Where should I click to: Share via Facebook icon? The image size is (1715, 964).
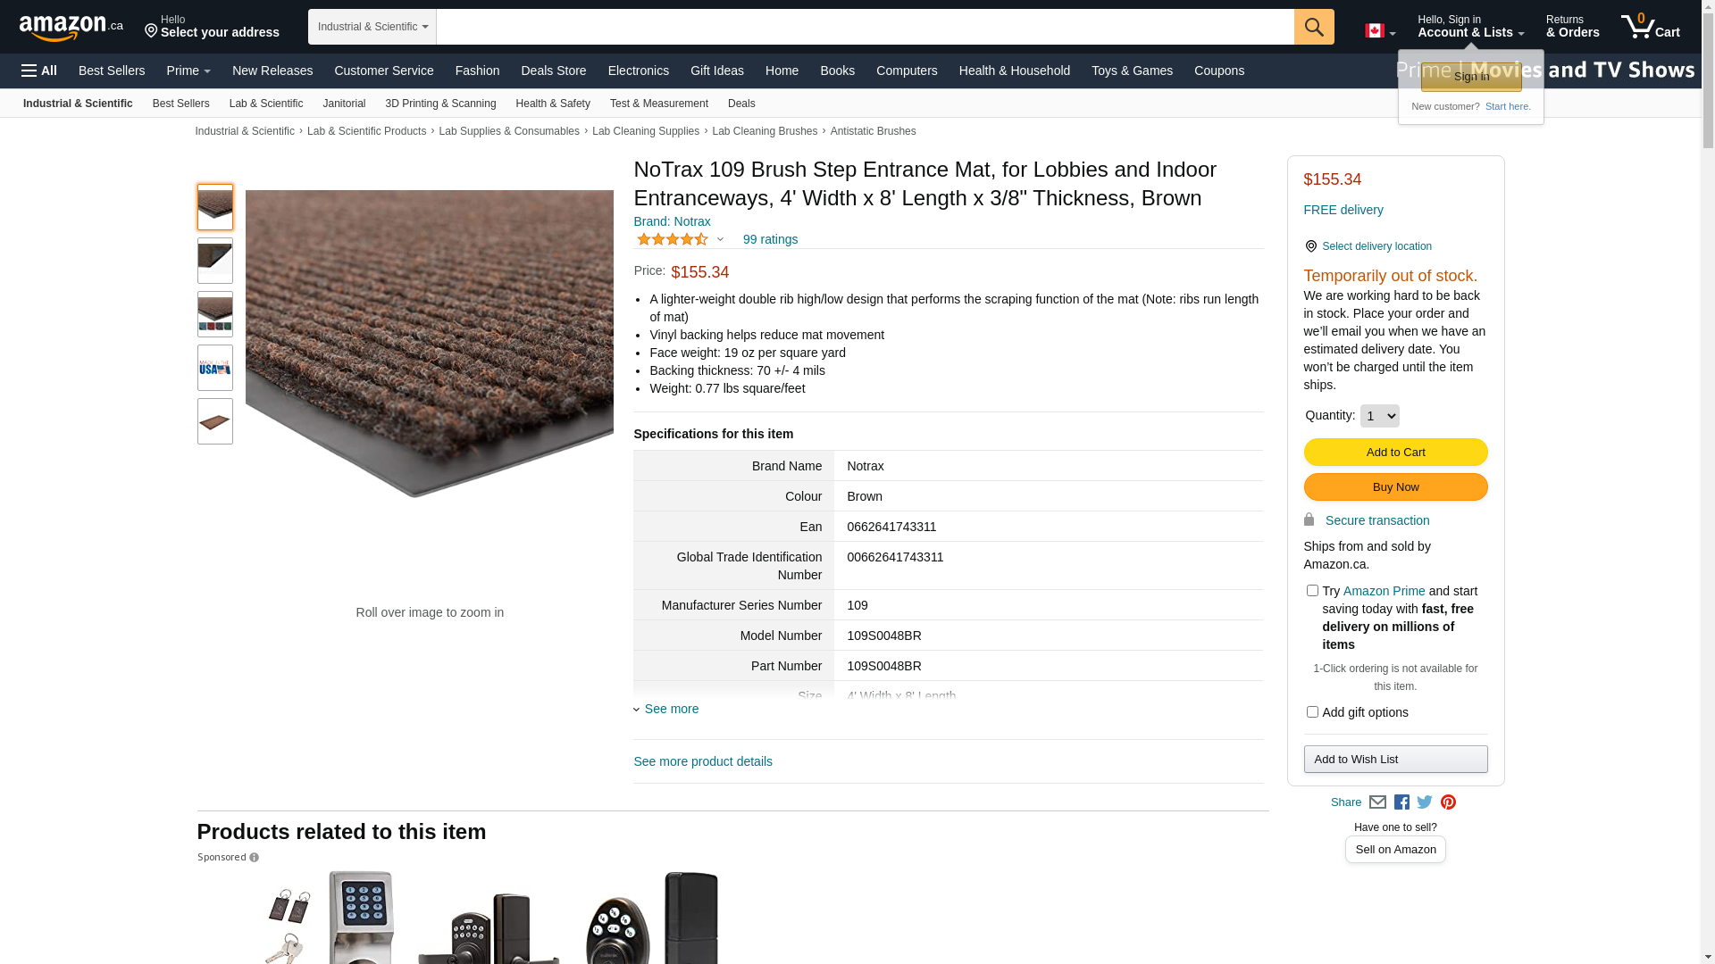point(1401,802)
